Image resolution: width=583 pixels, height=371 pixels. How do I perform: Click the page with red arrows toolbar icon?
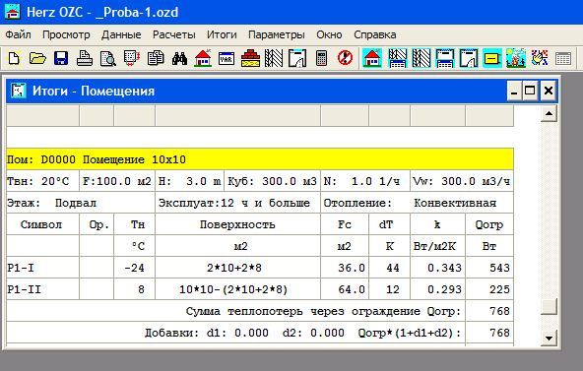132,58
